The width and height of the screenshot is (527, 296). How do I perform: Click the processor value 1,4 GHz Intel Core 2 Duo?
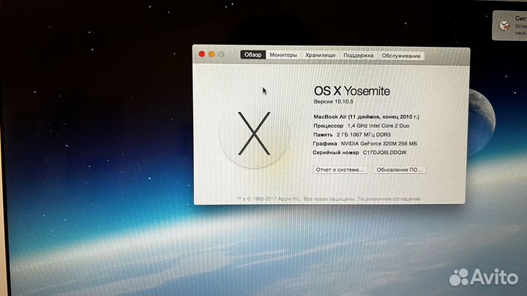(x=378, y=126)
